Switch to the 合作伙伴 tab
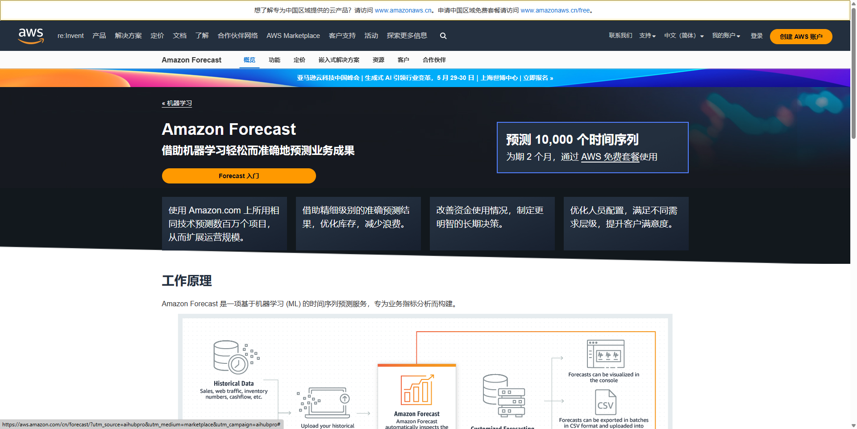Image resolution: width=857 pixels, height=429 pixels. pyautogui.click(x=434, y=60)
